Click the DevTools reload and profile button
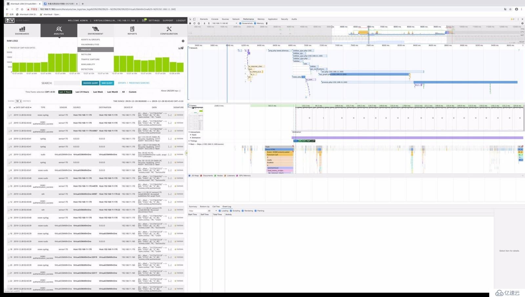This screenshot has width=525, height=297. tap(194, 23)
